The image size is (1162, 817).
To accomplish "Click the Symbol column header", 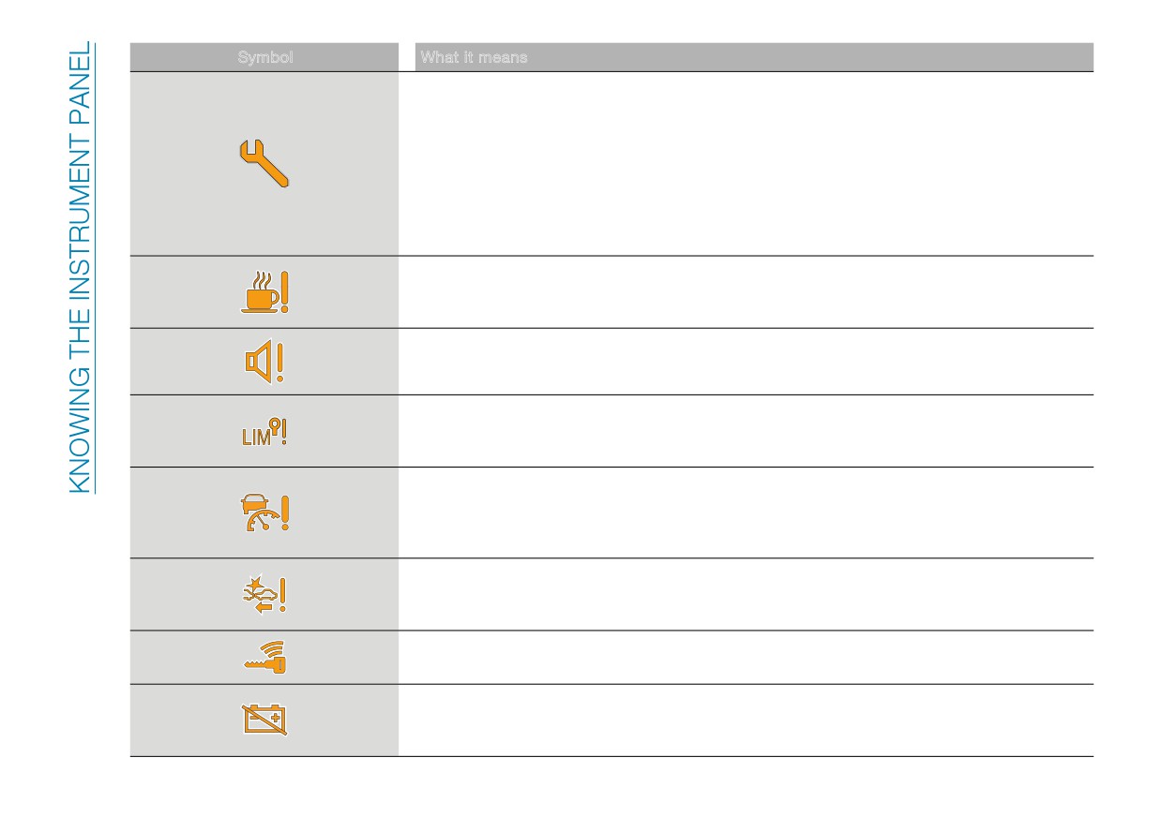I will point(264,57).
